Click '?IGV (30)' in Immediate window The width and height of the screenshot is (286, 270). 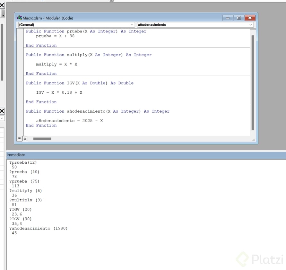(x=21, y=219)
